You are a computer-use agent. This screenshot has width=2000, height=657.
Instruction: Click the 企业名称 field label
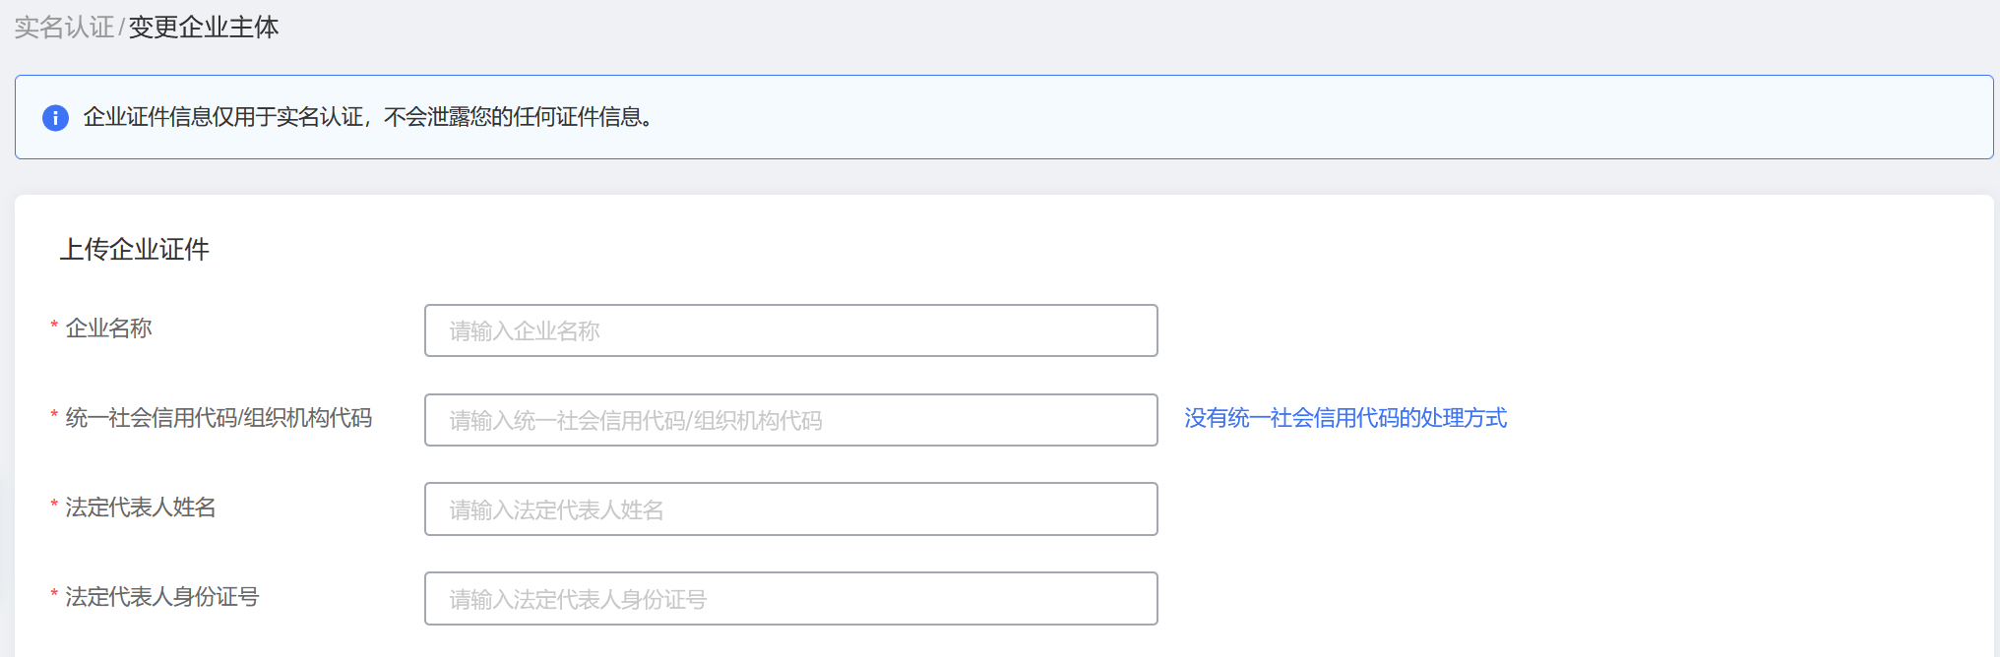click(109, 328)
